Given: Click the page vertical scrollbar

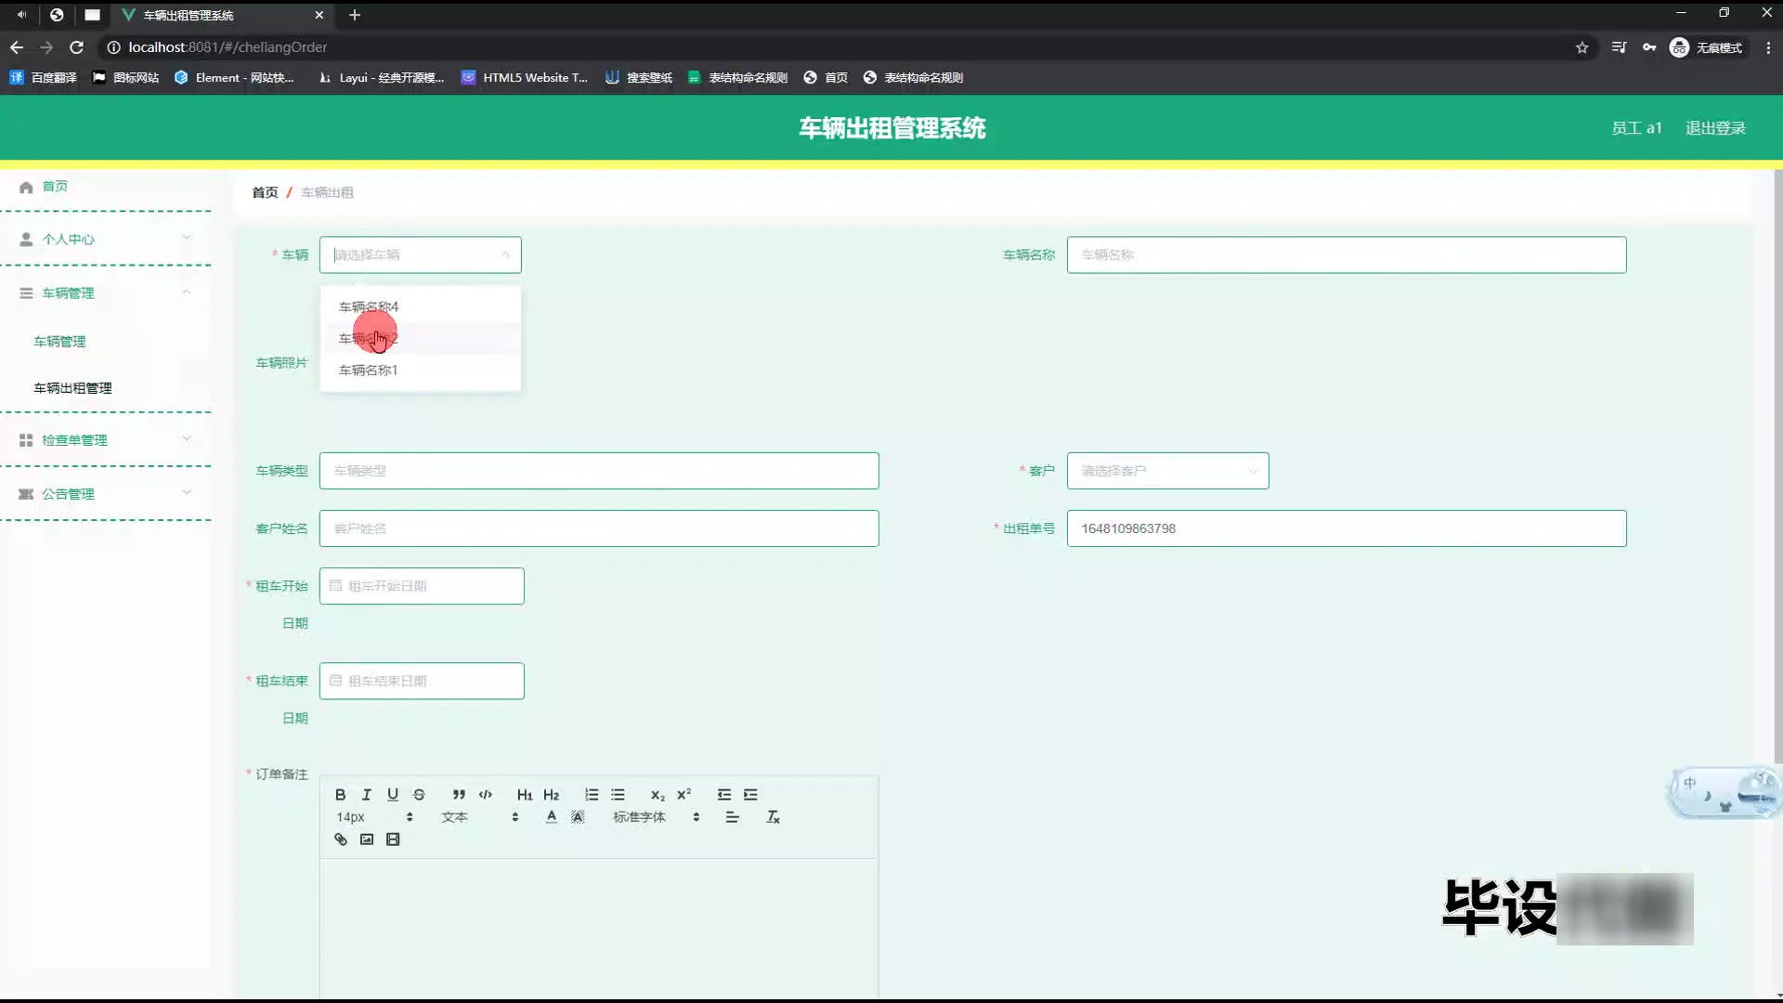Looking at the screenshot, I should point(1777,464).
